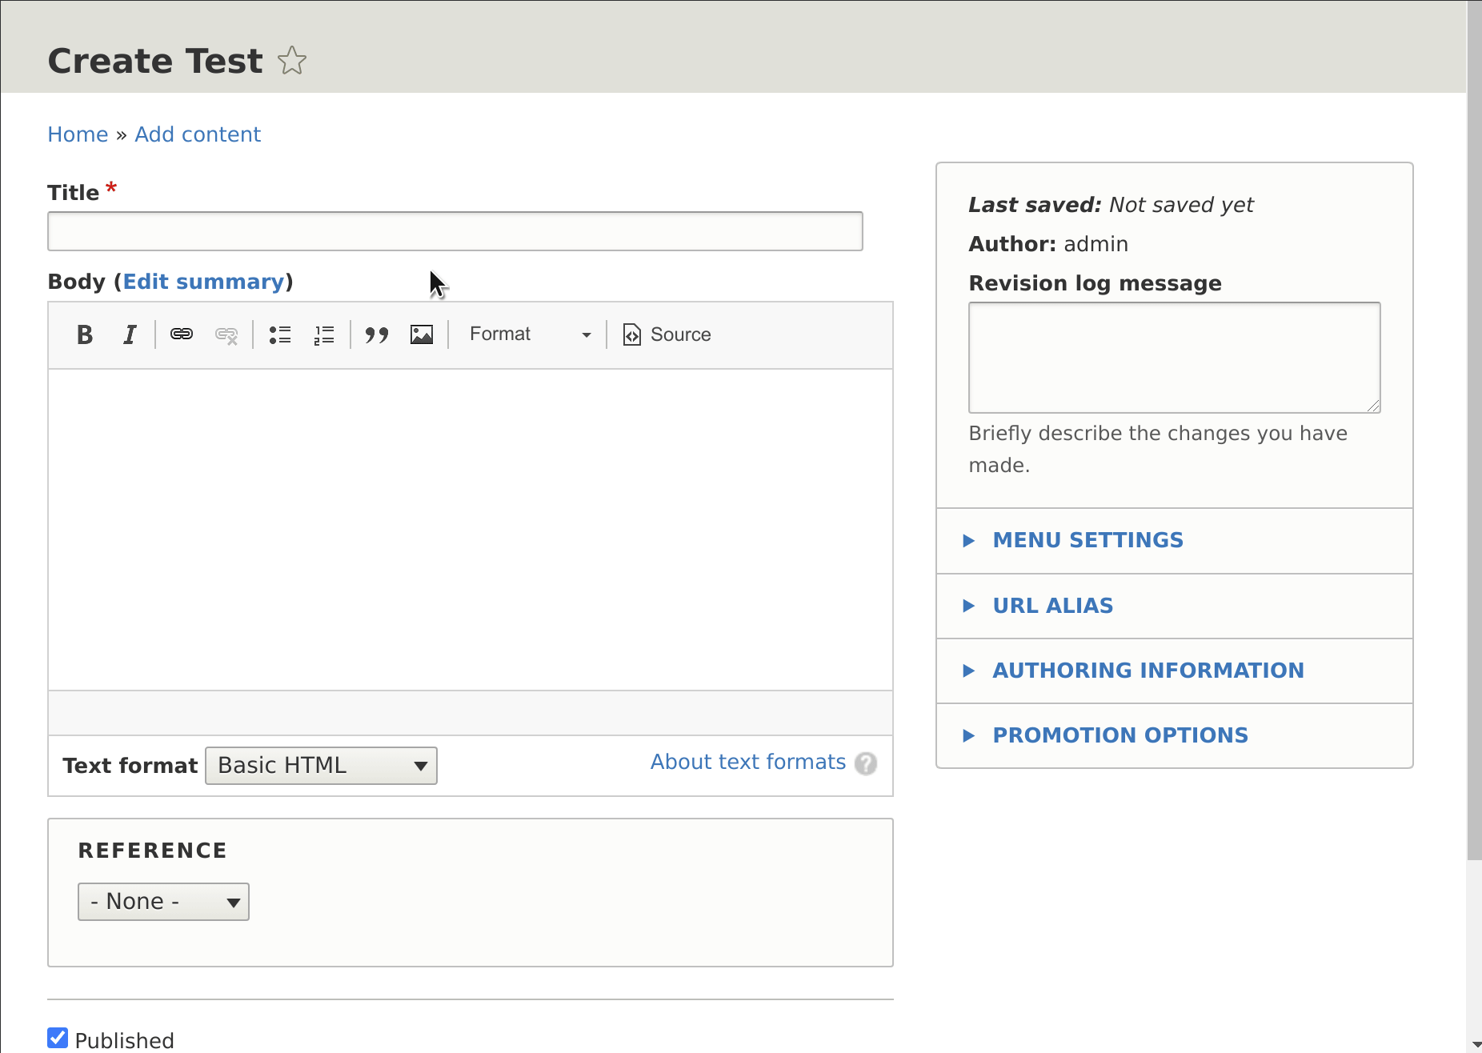
Task: Open the Edit summary link for Body
Action: point(204,281)
